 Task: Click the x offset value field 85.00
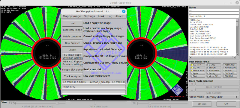click(12, 103)
